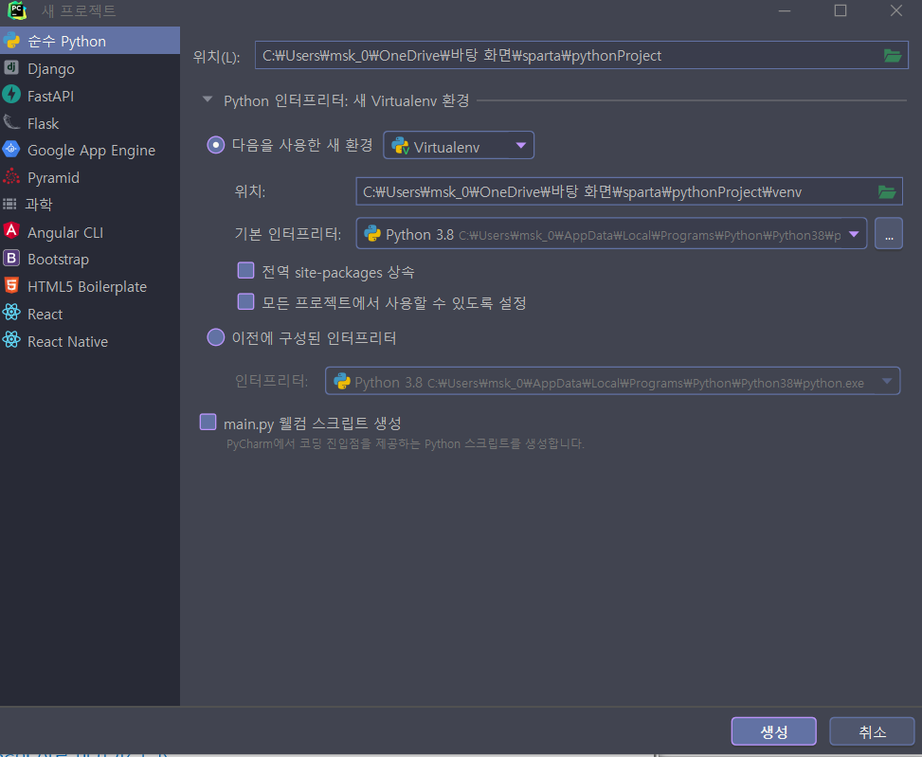
Task: Select the 과학 project type
Action: pyautogui.click(x=90, y=204)
